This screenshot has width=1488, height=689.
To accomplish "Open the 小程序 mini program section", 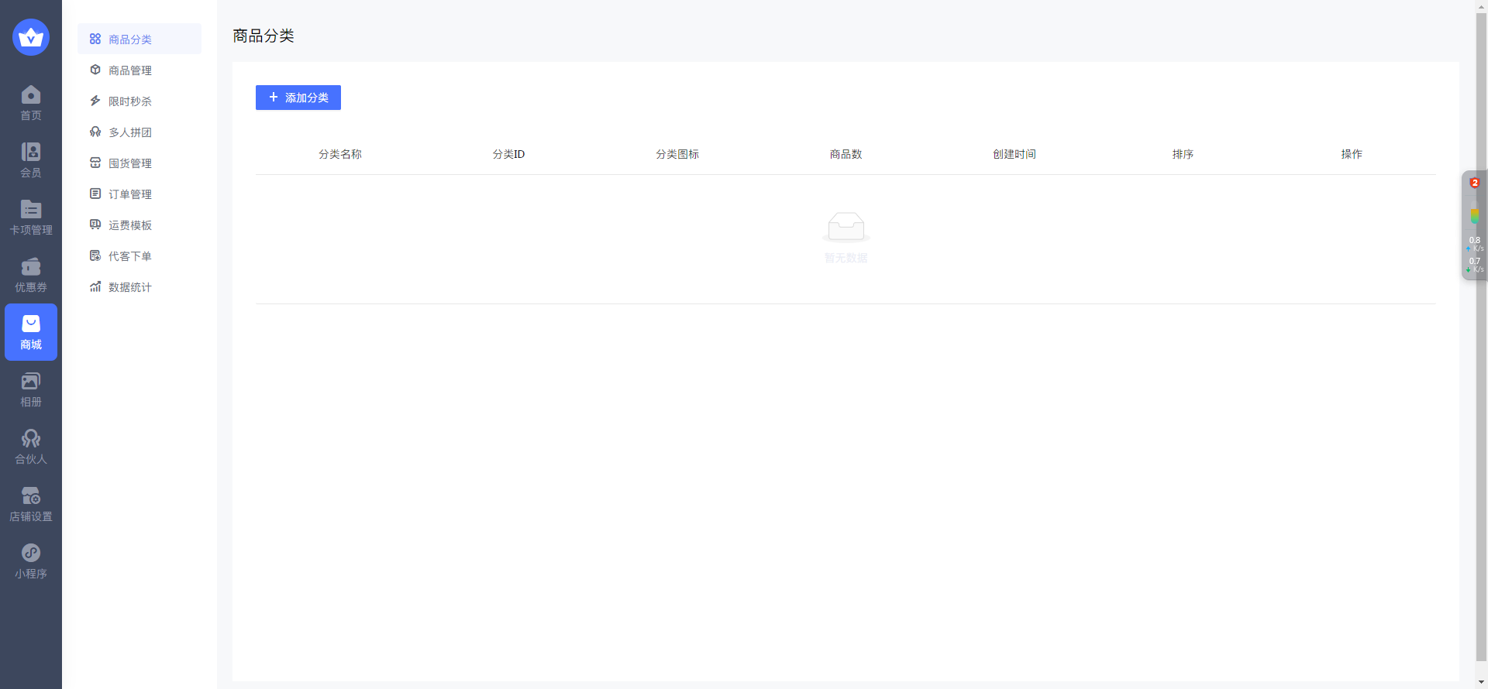I will coord(31,561).
